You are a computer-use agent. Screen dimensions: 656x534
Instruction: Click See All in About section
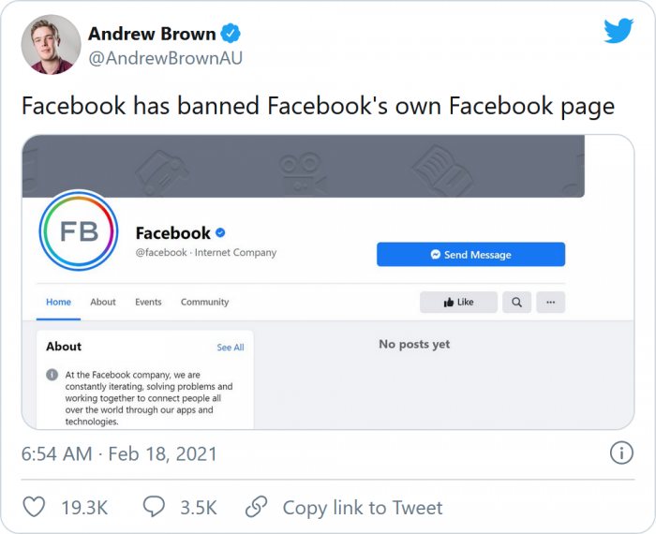[231, 348]
